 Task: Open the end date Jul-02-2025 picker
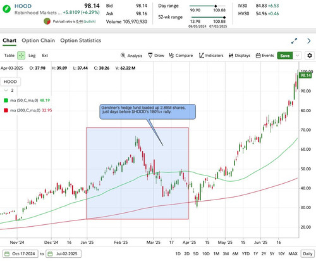tap(64, 253)
